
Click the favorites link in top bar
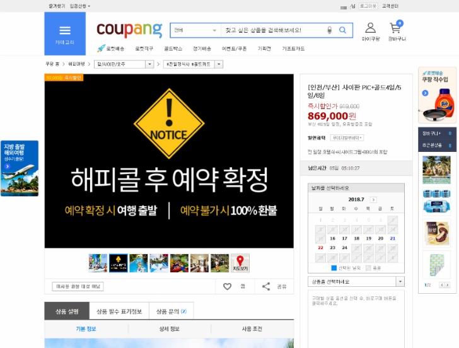tap(57, 6)
